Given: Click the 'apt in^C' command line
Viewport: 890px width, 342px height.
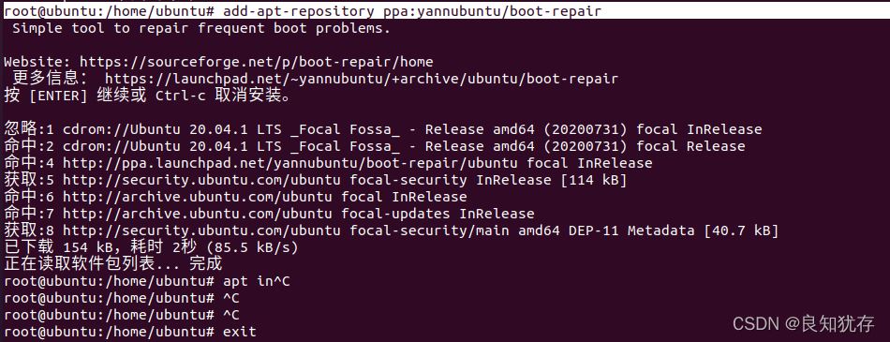Looking at the screenshot, I should click(x=147, y=281).
